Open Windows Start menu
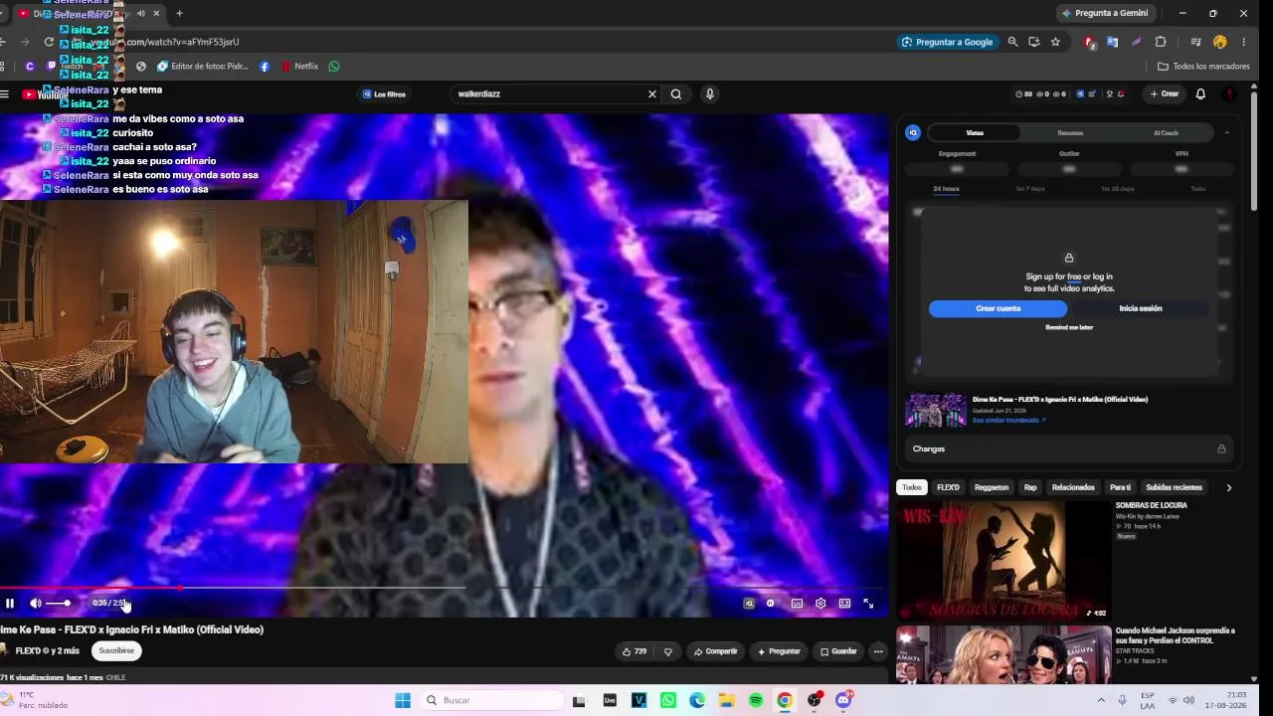This screenshot has width=1273, height=716. pos(403,701)
